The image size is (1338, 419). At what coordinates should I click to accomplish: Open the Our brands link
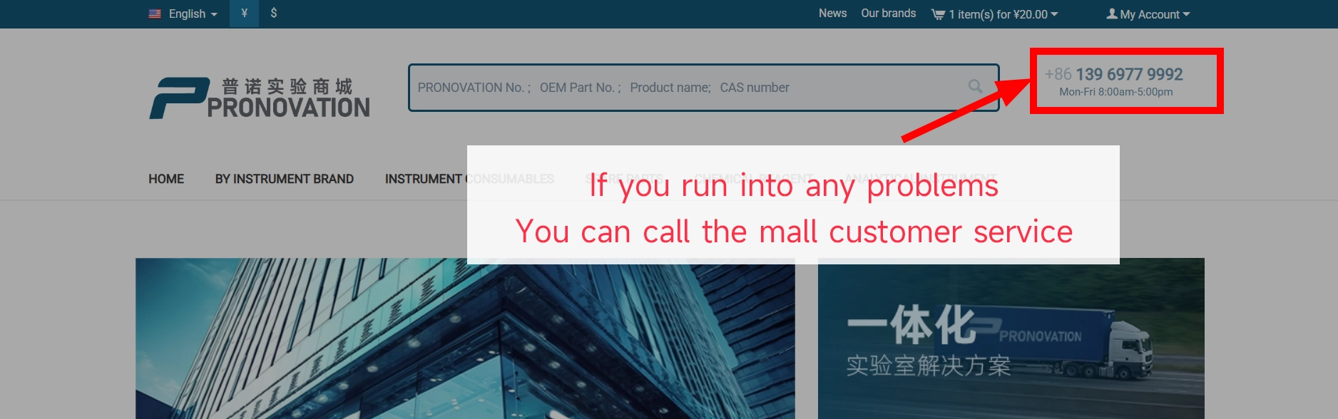point(888,13)
